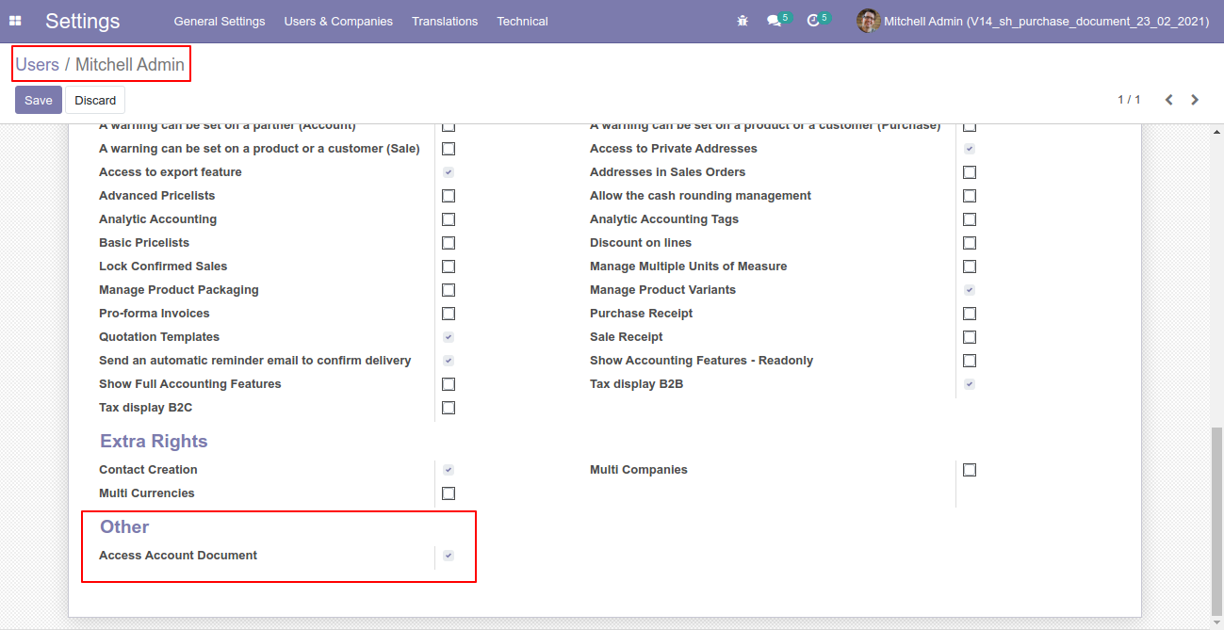Open Technical menu
1224x630 pixels.
point(523,21)
